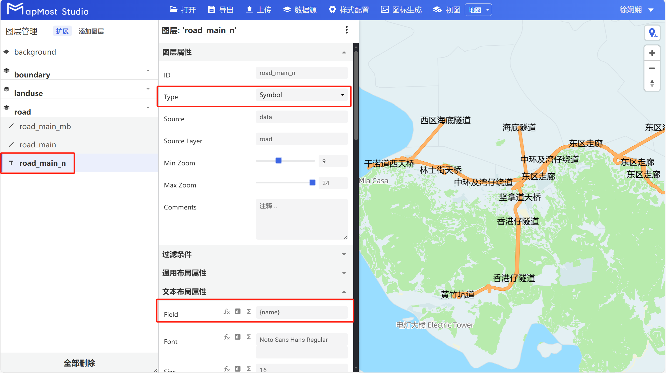Viewport: 666px width, 373px height.
Task: Adjust the Min Zoom slider
Action: (278, 160)
